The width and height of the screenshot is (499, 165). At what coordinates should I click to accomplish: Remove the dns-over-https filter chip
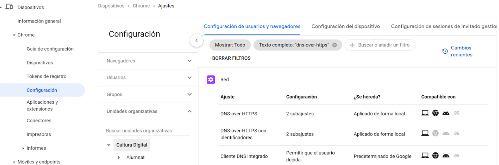click(335, 45)
